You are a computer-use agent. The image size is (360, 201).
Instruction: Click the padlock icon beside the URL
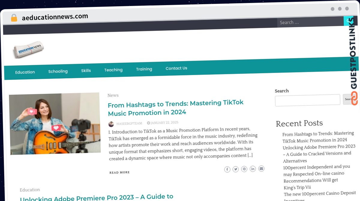[x=14, y=18]
